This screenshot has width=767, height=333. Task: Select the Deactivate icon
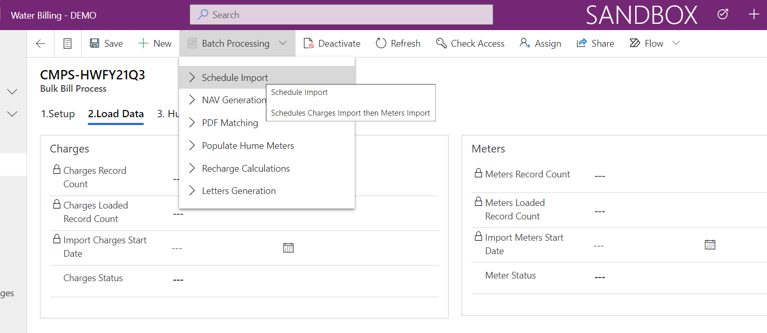click(310, 43)
